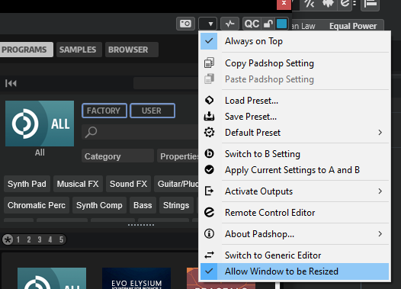
Task: Select Apply Current Settings to A and B
Action: click(x=292, y=170)
